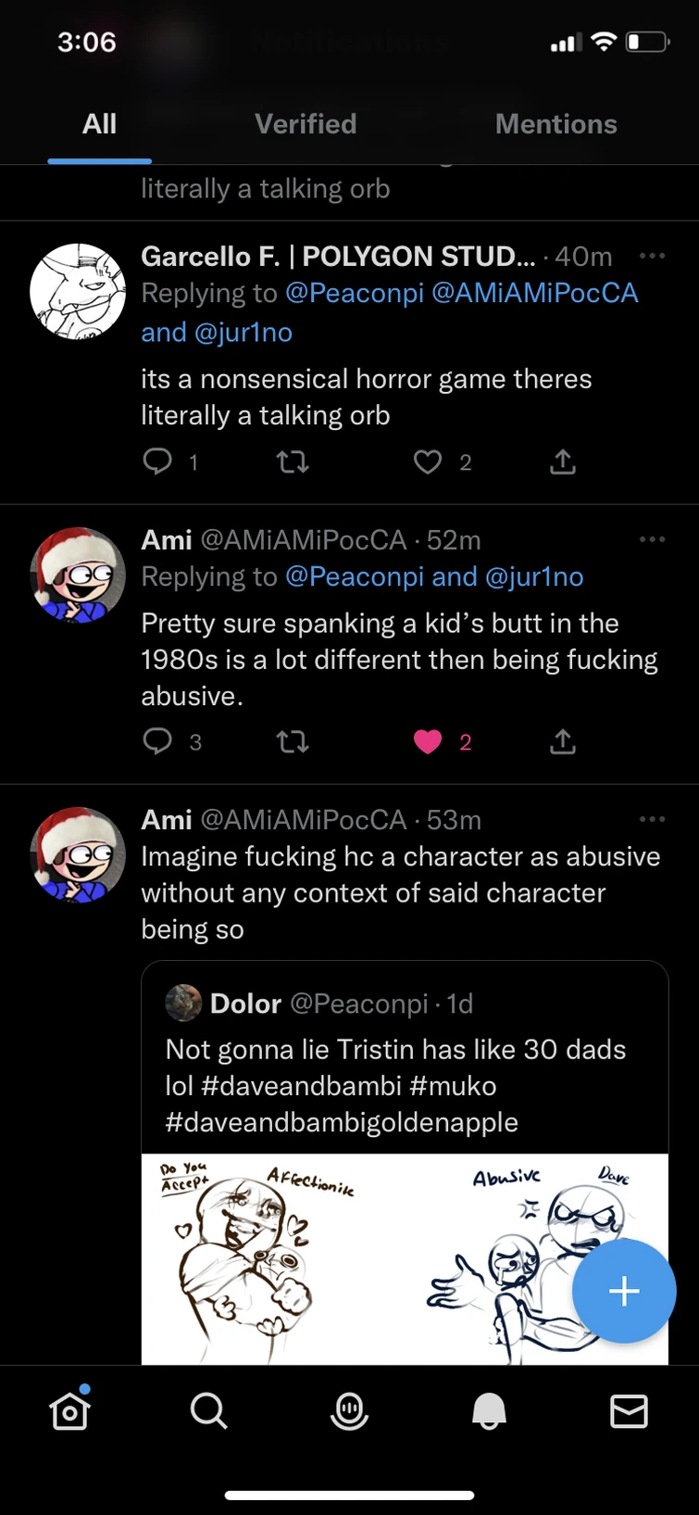Open more options on Garcello's tweet

(x=652, y=256)
